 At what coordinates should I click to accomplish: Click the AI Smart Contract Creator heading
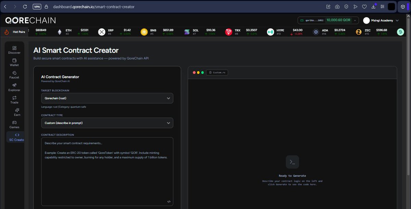[x=76, y=50]
